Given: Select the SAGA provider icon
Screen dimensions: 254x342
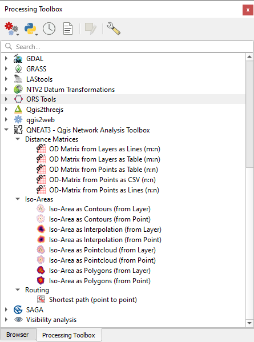Looking at the screenshot, I should click(18, 309).
